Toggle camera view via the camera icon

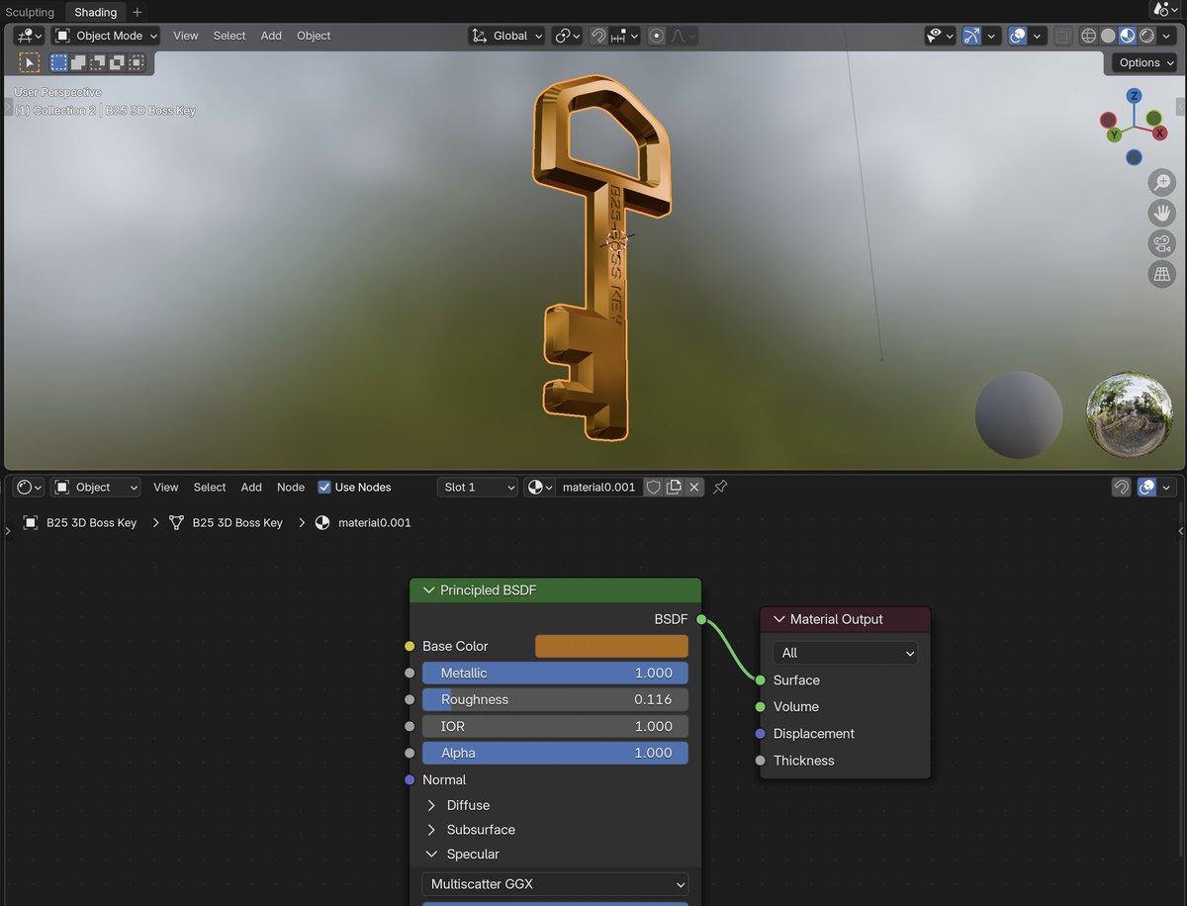click(x=1161, y=243)
